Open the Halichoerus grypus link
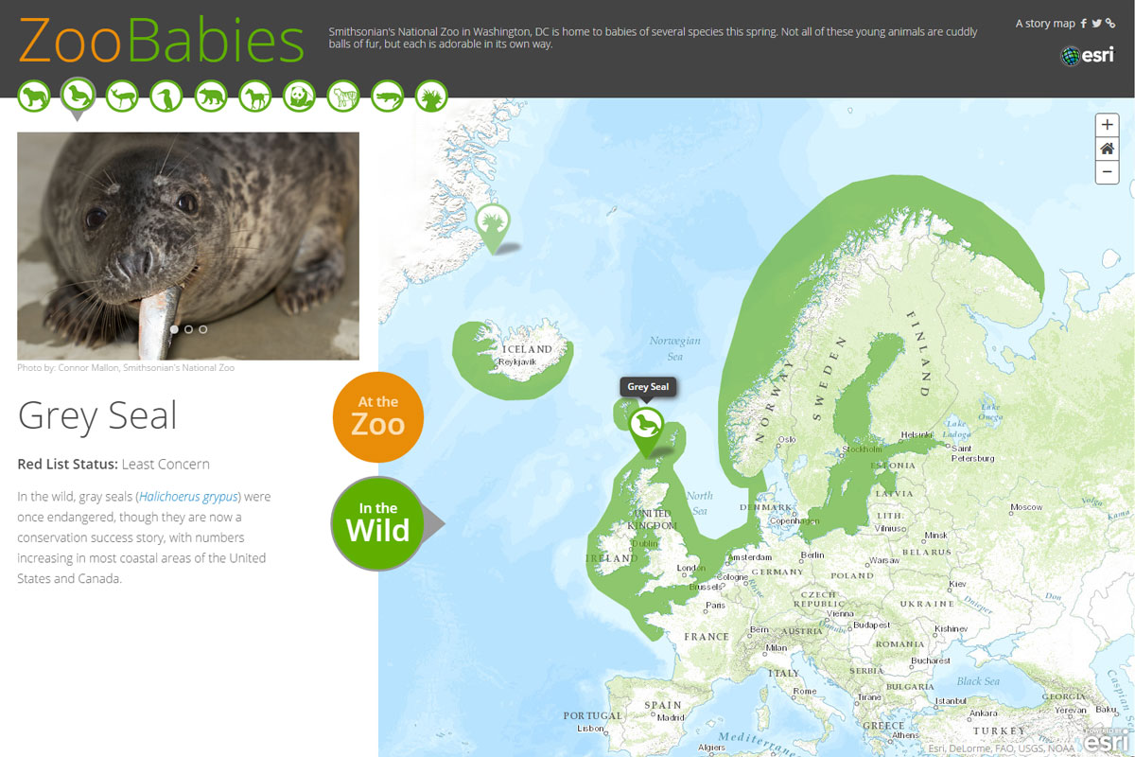The height and width of the screenshot is (757, 1135). point(188,496)
